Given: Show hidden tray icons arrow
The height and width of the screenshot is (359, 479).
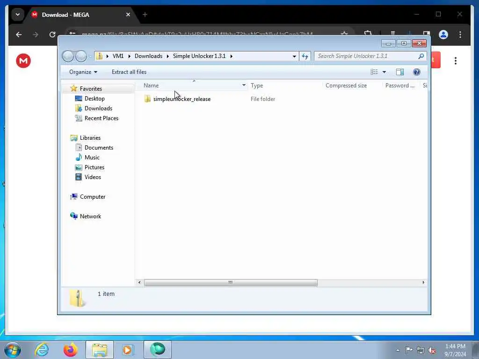Looking at the screenshot, I should (x=398, y=351).
